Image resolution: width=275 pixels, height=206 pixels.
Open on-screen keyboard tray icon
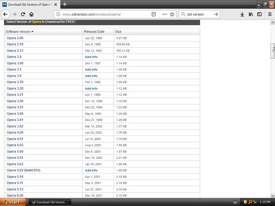click(x=235, y=202)
